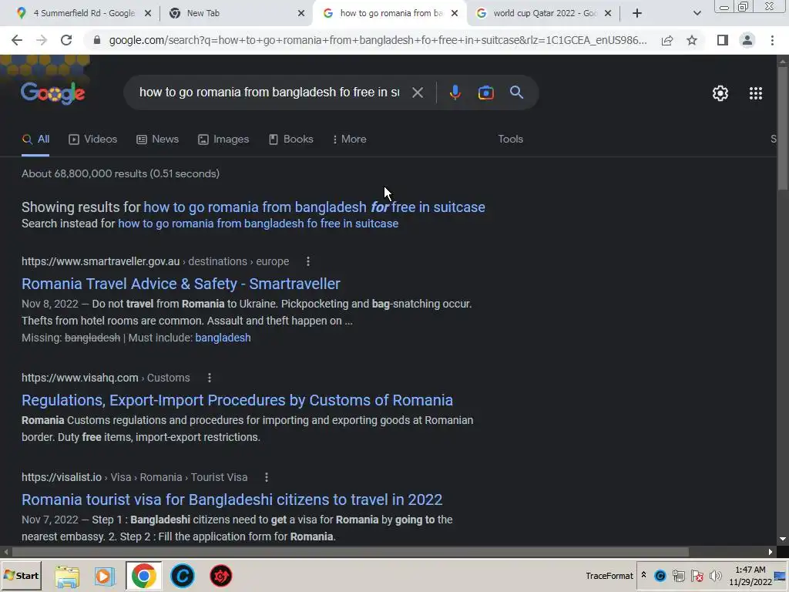Open the tab search dropdown
Viewport: 789px width, 592px height.
697,13
